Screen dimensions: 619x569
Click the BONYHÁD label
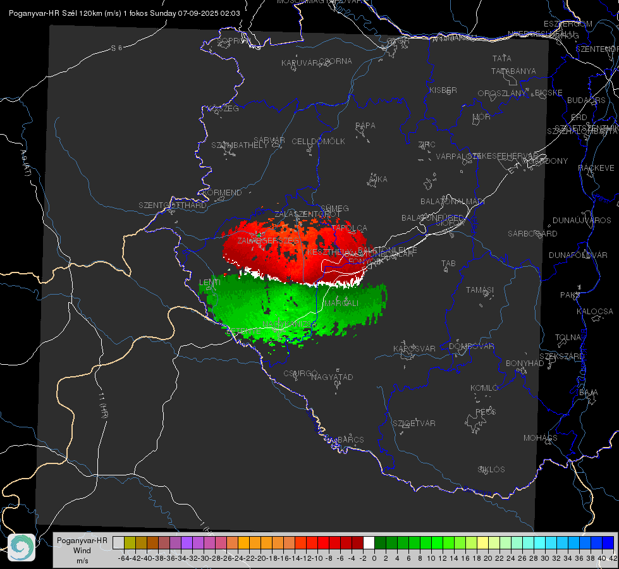coord(525,364)
